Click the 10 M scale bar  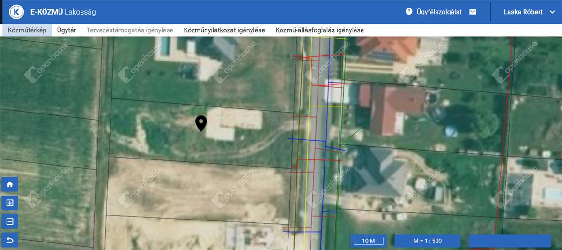click(369, 241)
